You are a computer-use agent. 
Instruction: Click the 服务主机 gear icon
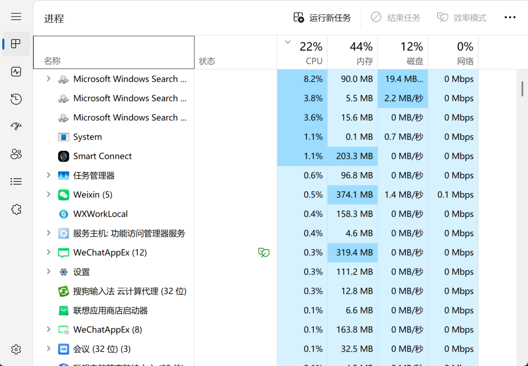[63, 233]
